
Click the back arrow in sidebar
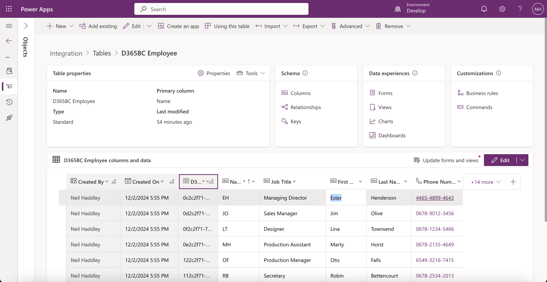(x=9, y=41)
